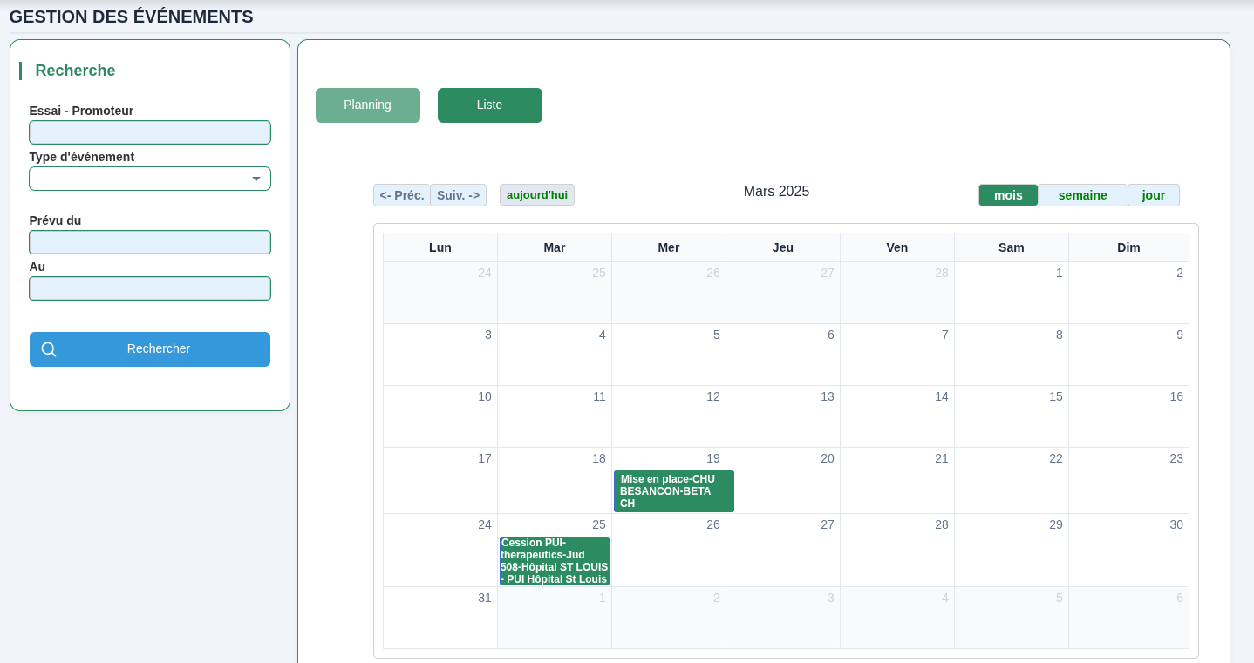Click the Mars 2025 calendar title

(775, 191)
